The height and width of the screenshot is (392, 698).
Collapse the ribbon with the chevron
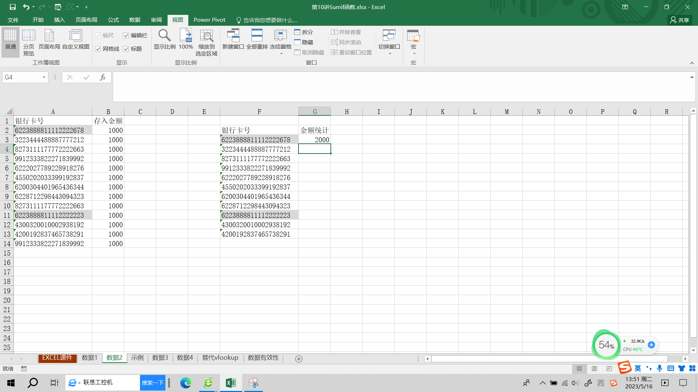point(692,63)
